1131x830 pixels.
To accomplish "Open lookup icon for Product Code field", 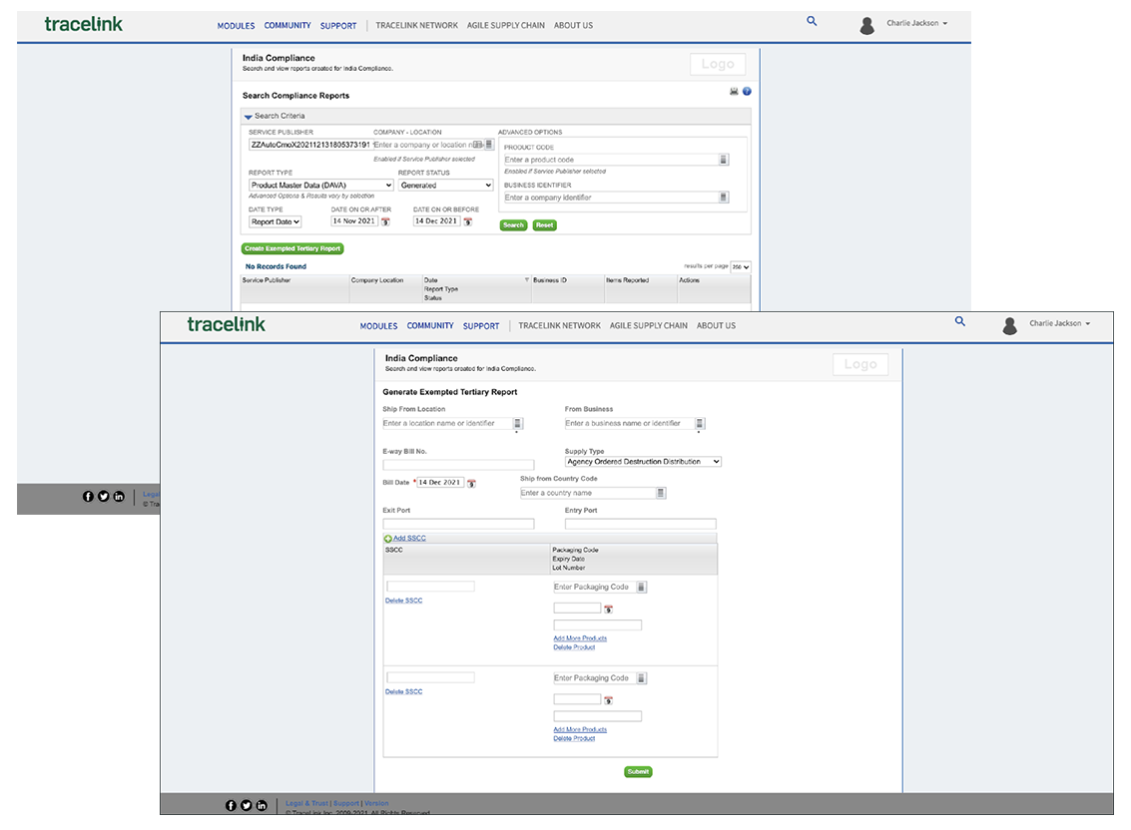I will click(x=724, y=160).
